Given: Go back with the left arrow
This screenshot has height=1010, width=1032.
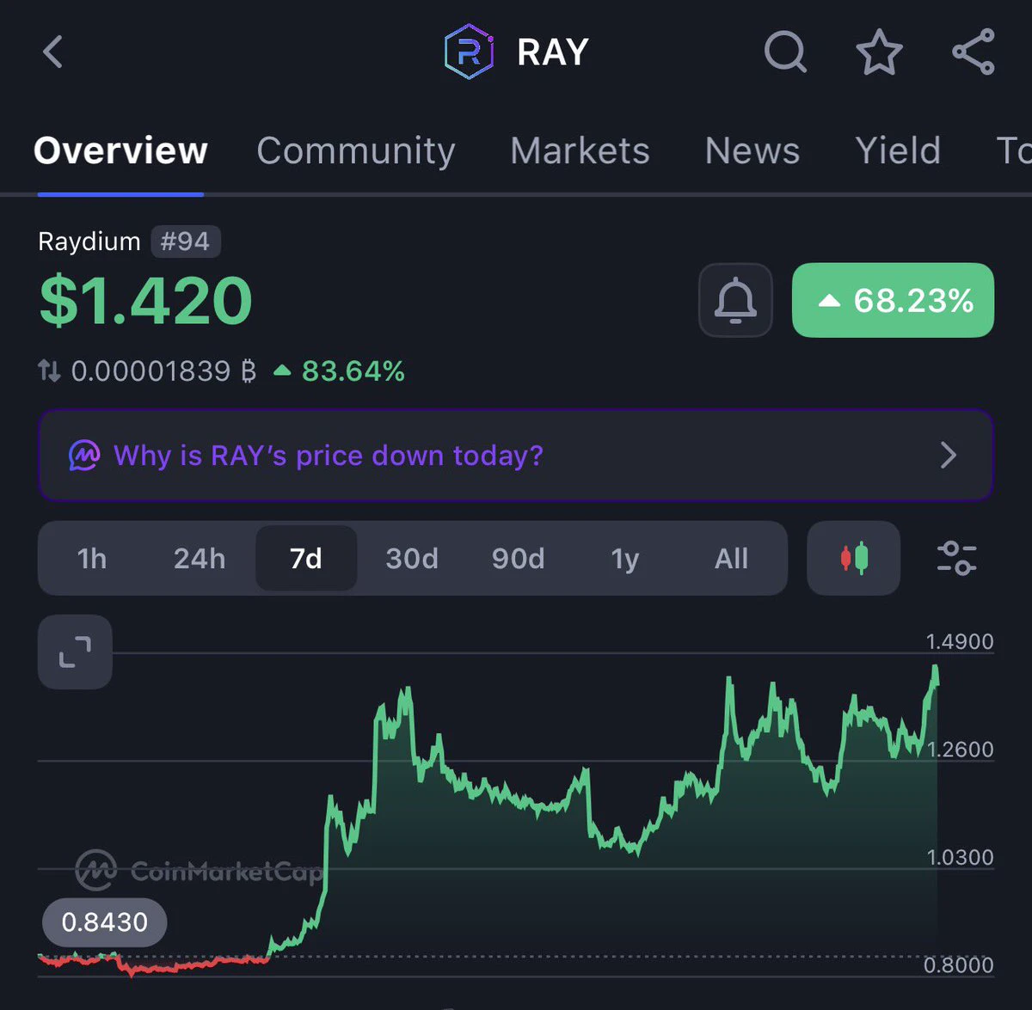Looking at the screenshot, I should (53, 52).
